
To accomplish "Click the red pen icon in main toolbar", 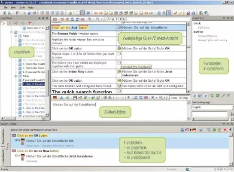I will tap(176, 13).
